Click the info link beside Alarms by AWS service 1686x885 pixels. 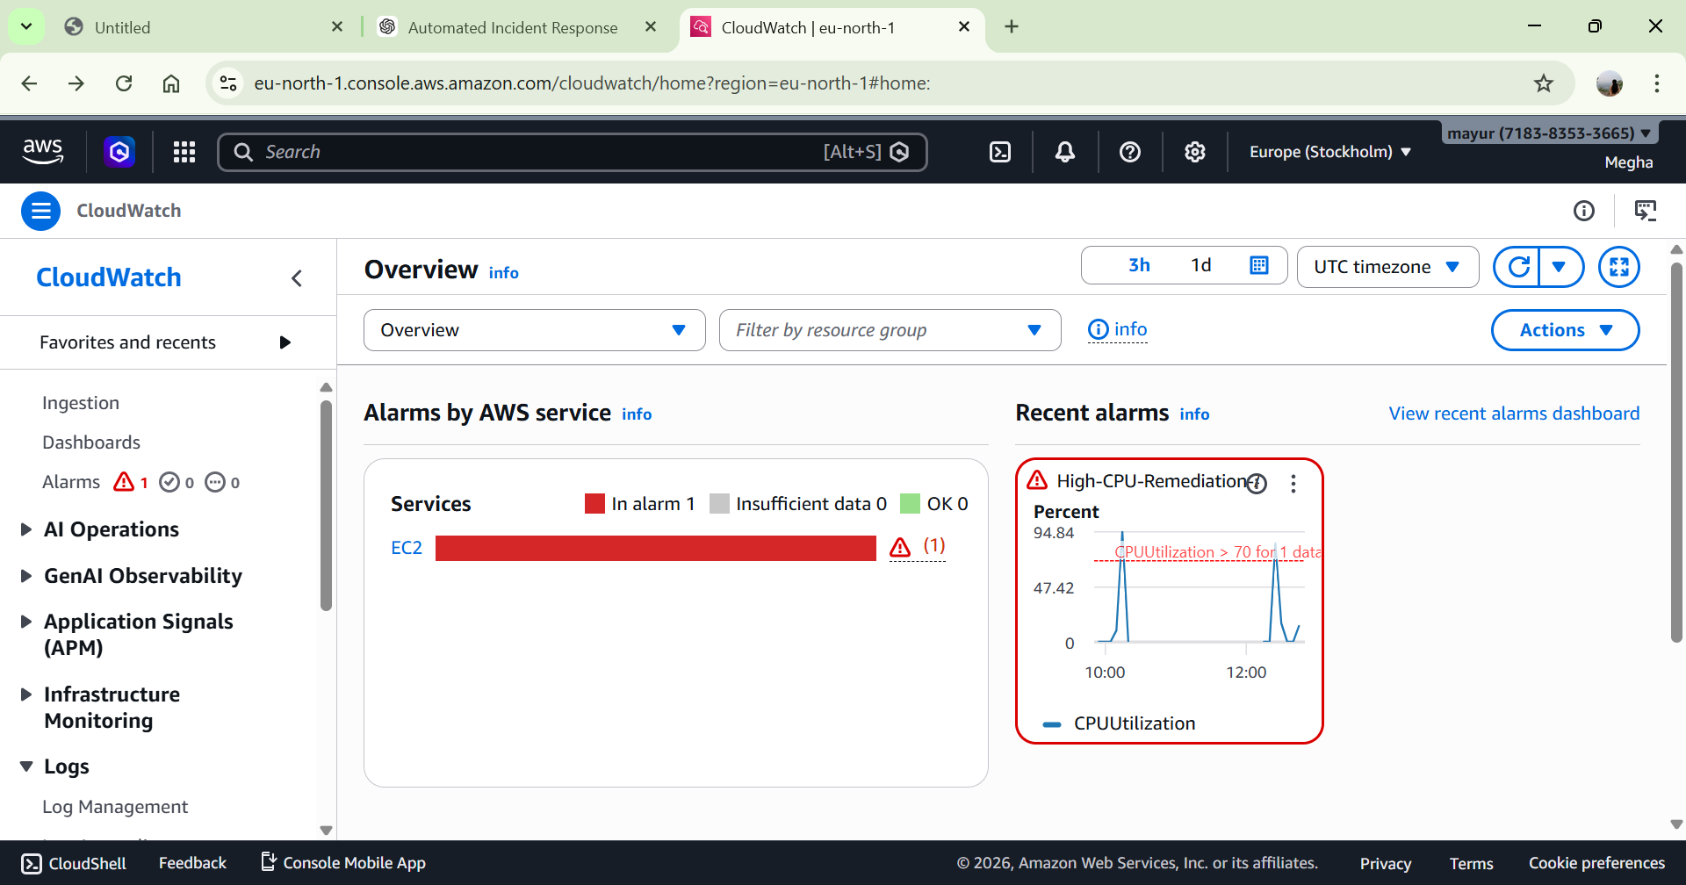[x=637, y=414]
